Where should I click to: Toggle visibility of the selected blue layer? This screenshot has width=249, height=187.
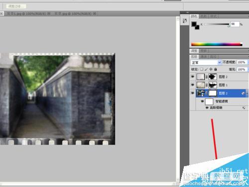(x=193, y=93)
